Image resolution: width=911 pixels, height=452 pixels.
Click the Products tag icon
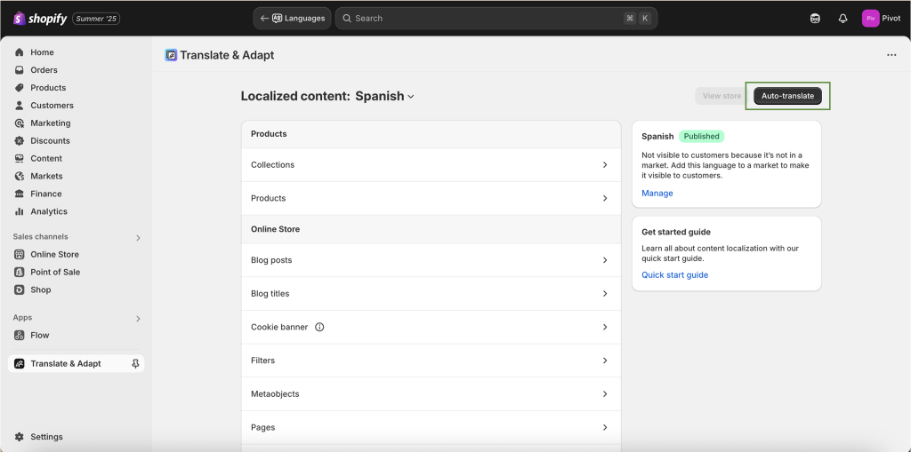pos(20,88)
